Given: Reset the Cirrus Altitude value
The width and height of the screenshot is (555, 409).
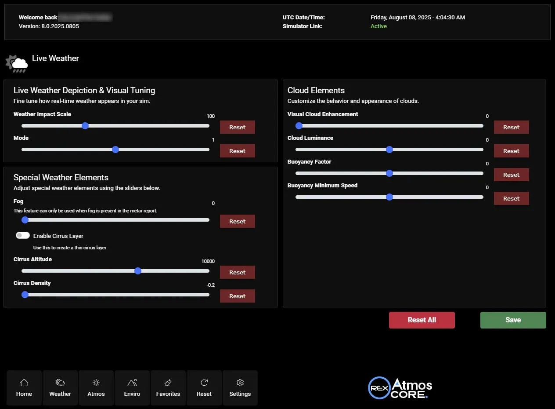Looking at the screenshot, I should click(x=237, y=272).
